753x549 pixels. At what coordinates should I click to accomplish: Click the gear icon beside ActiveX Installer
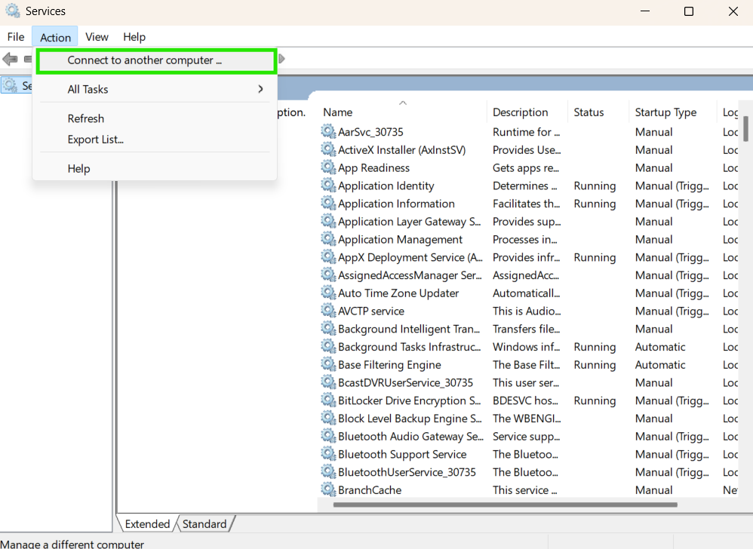[x=328, y=149]
